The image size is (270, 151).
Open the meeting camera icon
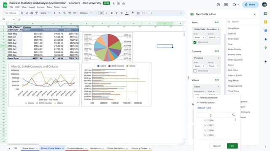coord(234,5)
